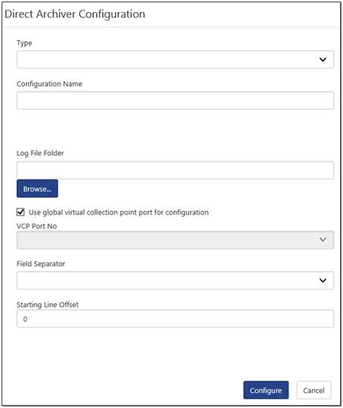Select the Starting Line Offset input

(x=175, y=319)
